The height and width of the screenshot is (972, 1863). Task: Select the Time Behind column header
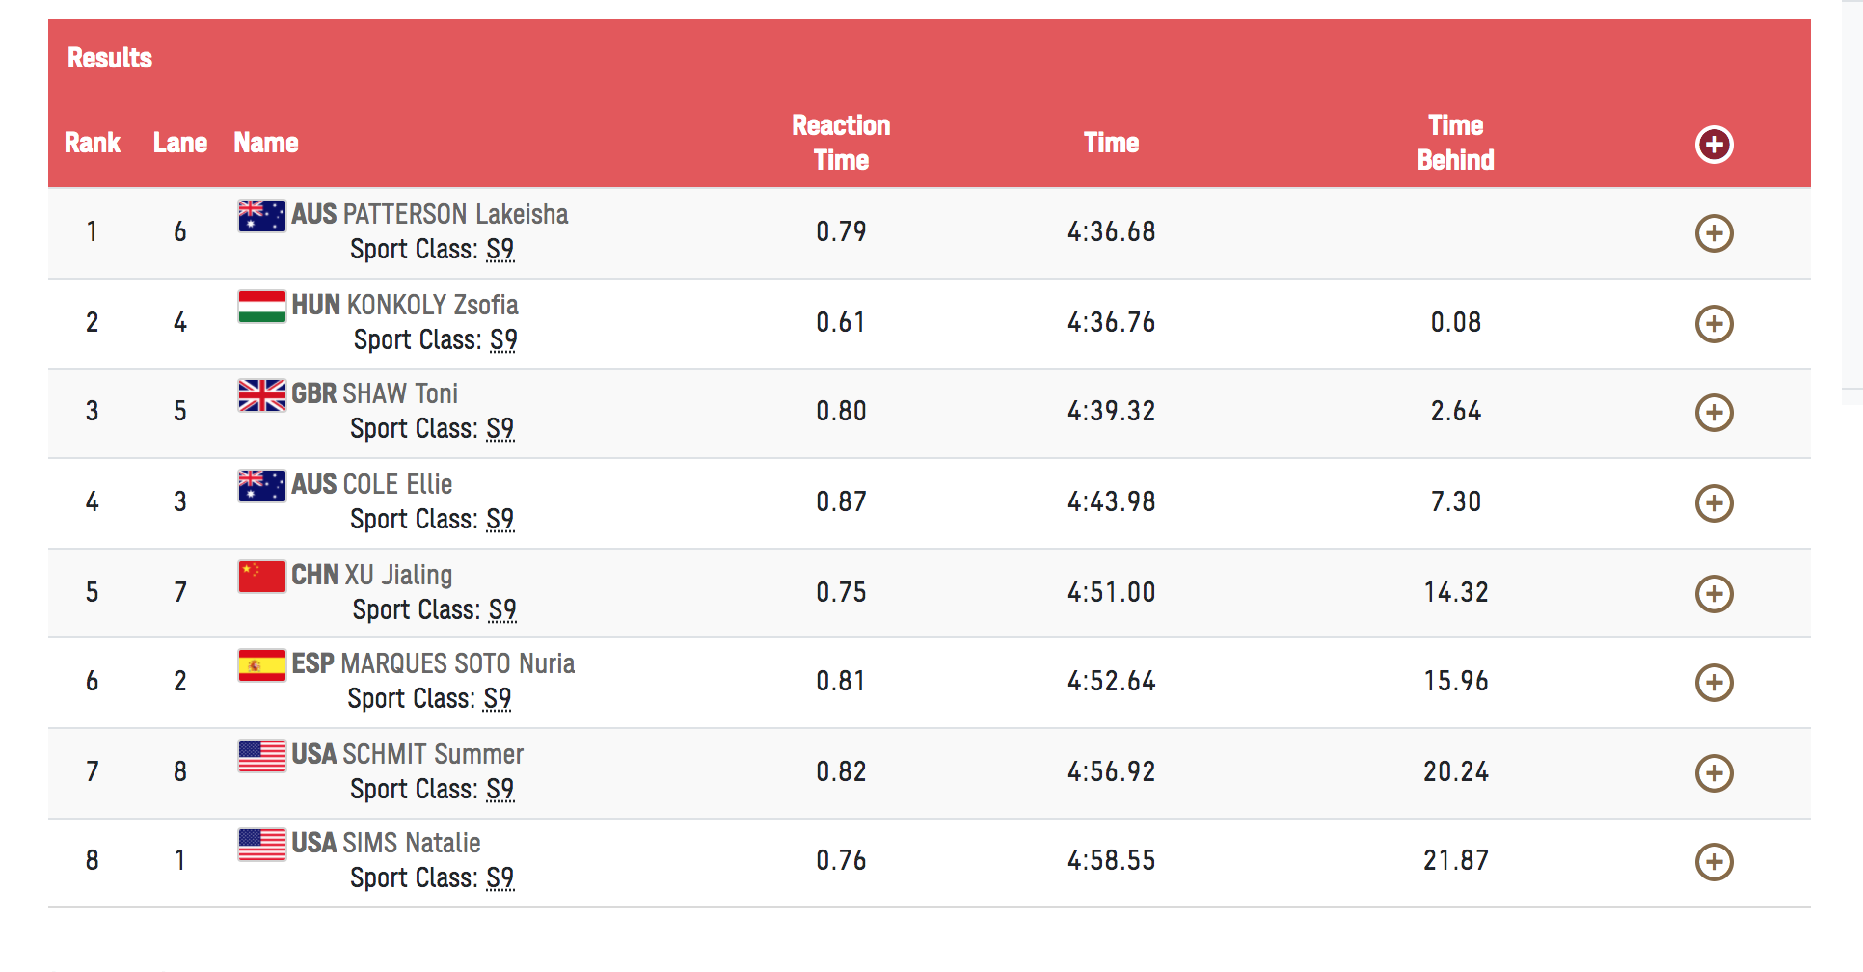(x=1455, y=143)
